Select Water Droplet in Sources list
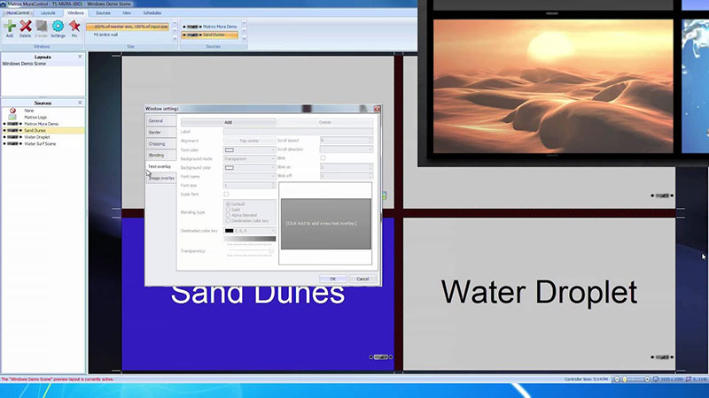709x398 pixels. (37, 137)
